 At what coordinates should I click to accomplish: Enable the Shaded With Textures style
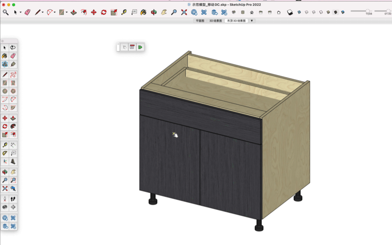tap(336, 12)
